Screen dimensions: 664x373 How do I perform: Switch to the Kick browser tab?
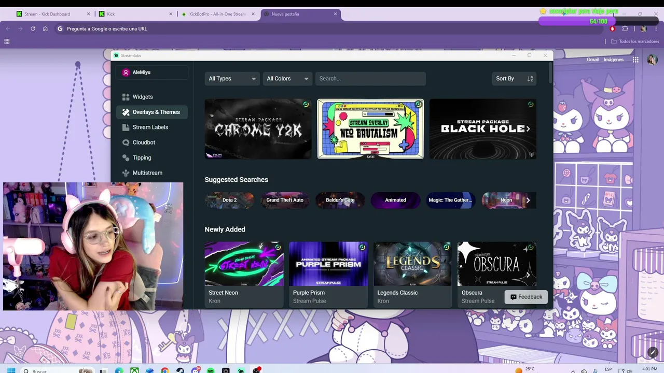tap(135, 14)
